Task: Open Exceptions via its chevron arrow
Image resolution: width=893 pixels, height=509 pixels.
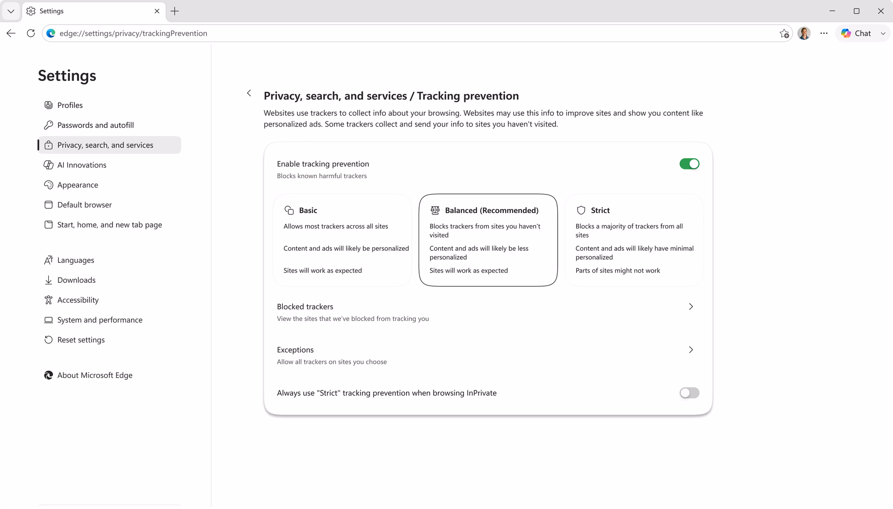Action: pos(691,350)
